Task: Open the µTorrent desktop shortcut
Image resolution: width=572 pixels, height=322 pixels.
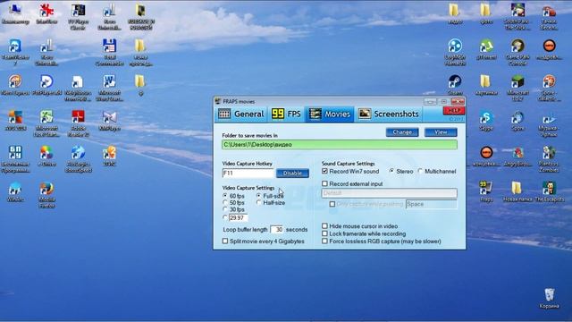Action: click(x=486, y=49)
